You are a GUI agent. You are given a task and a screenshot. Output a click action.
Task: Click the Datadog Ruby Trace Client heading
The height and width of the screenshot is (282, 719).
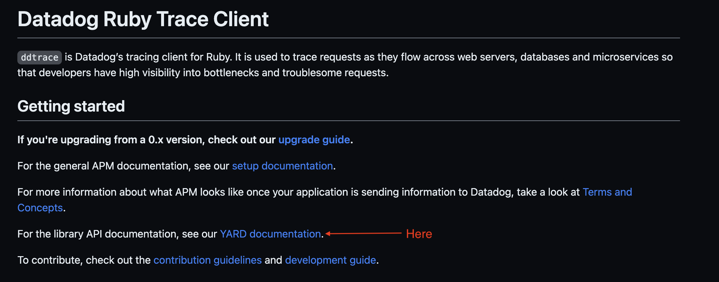click(x=143, y=19)
